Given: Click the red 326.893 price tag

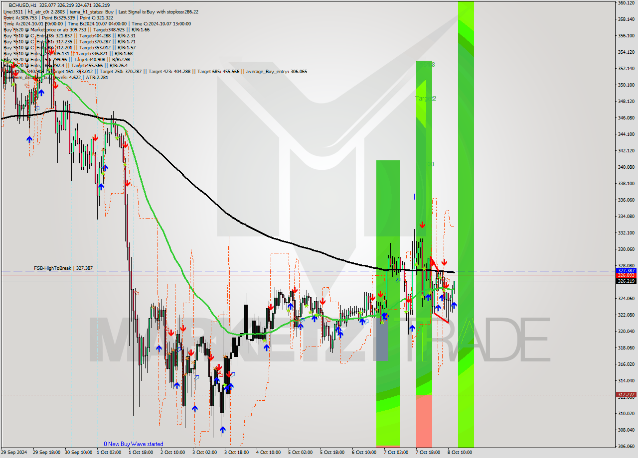Looking at the screenshot, I should click(x=626, y=275).
